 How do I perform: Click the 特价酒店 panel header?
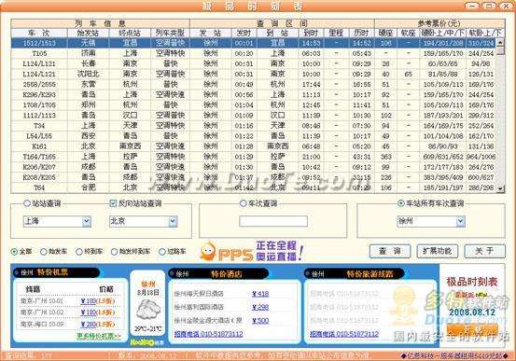(217, 274)
